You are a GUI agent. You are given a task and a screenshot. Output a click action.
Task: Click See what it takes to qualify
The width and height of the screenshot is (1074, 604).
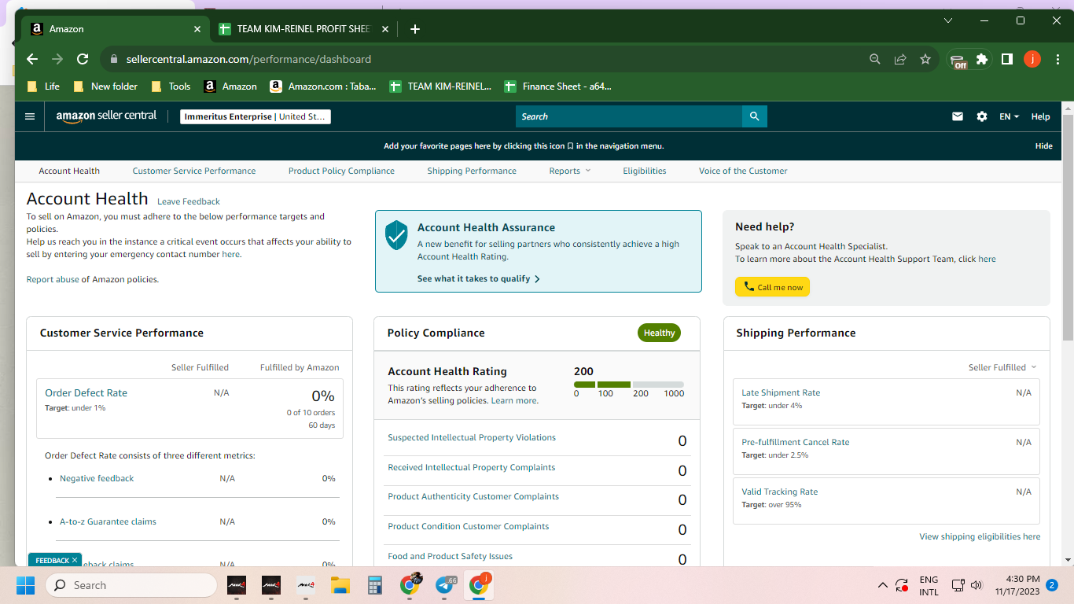point(479,278)
